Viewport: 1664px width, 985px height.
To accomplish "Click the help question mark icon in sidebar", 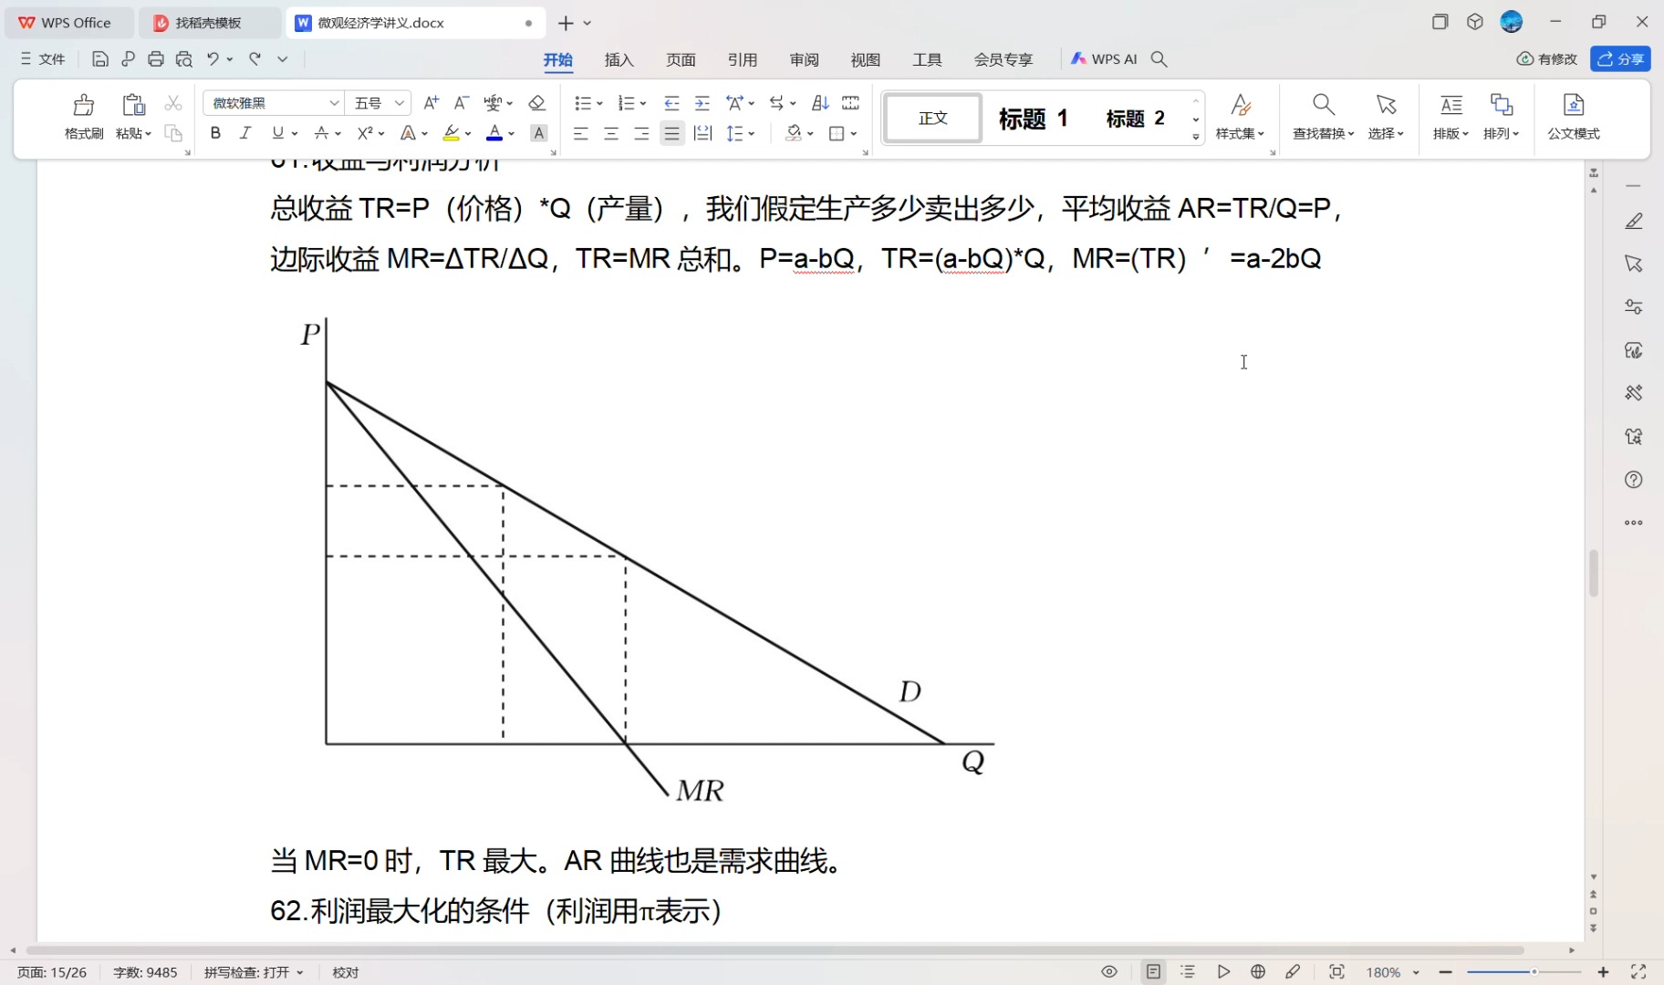I will (x=1634, y=479).
